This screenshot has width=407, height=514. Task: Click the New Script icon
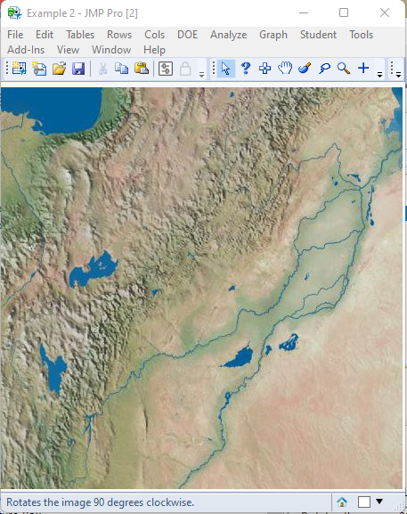pyautogui.click(x=39, y=69)
